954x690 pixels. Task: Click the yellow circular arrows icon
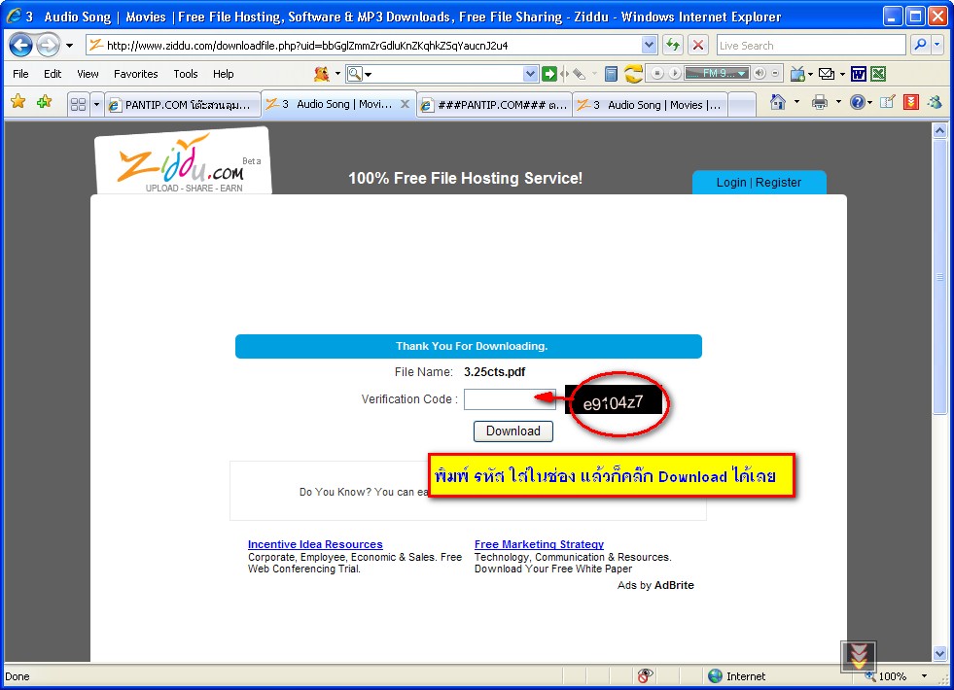(x=633, y=74)
